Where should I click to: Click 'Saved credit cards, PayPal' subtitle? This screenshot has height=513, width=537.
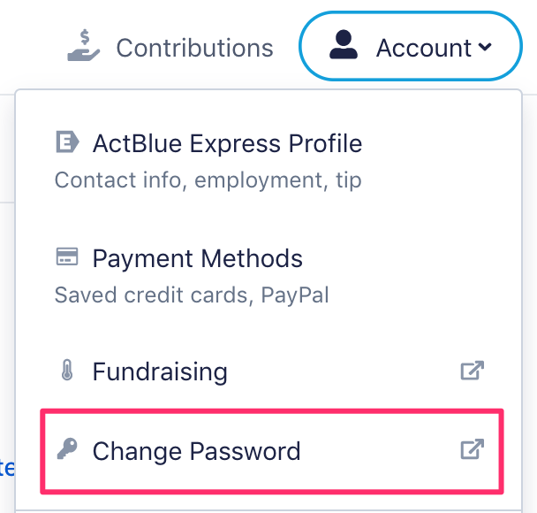click(192, 295)
